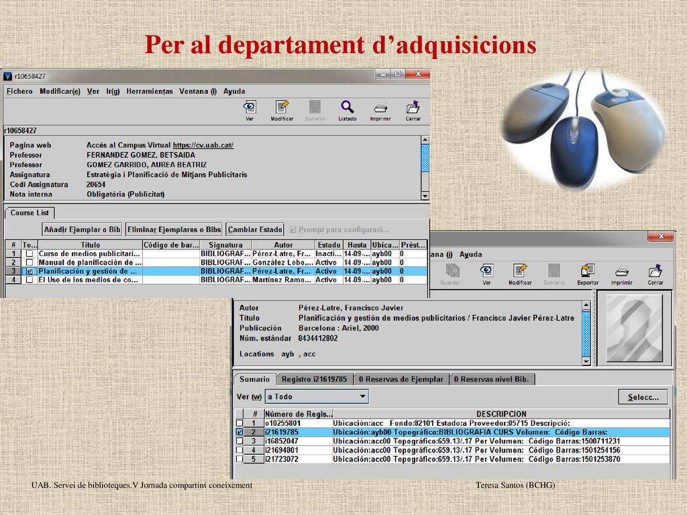Click the Guardar icon in bib record window
This screenshot has height=515, width=687.
(452, 274)
